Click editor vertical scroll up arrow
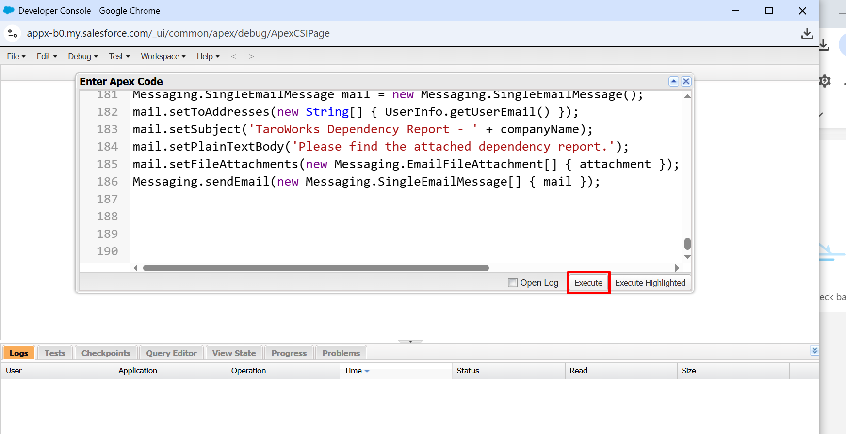Viewport: 846px width, 434px height. pyautogui.click(x=687, y=96)
